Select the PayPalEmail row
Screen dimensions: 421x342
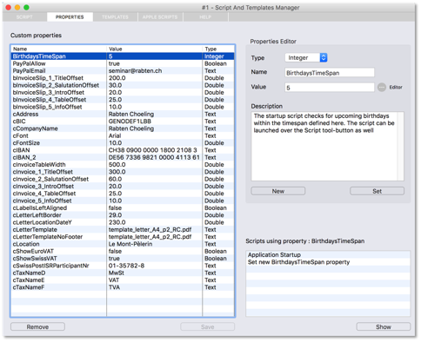pos(123,70)
